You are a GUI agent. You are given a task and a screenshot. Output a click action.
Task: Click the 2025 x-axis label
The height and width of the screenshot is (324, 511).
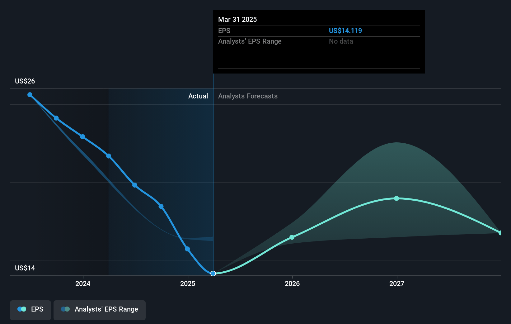coord(188,283)
